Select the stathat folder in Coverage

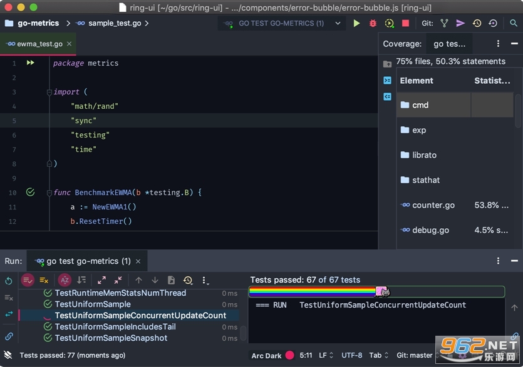pos(455,180)
